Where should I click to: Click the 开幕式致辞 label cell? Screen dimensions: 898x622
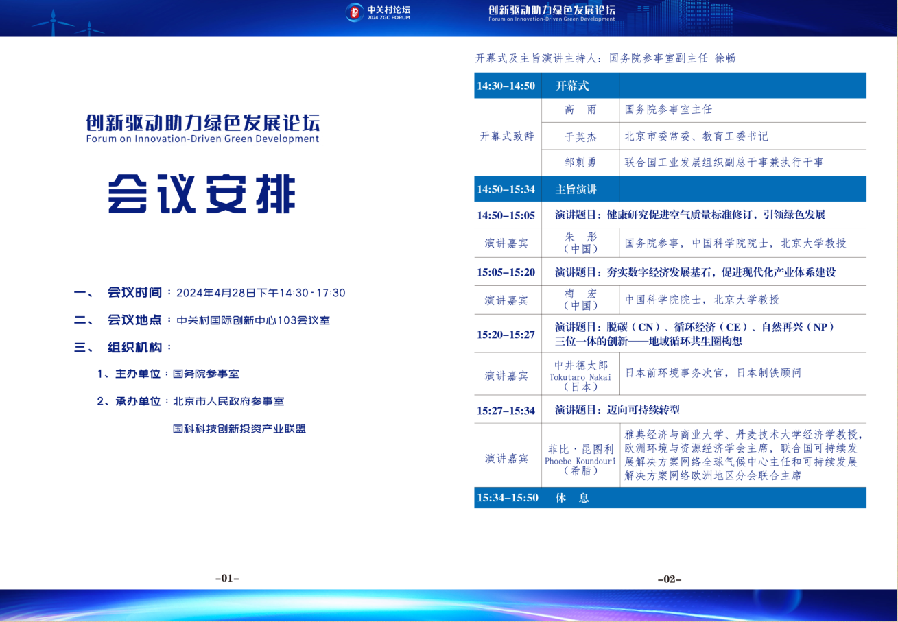[506, 136]
